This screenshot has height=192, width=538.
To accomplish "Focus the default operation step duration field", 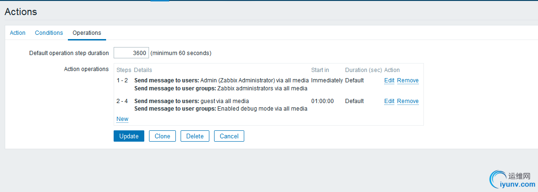I will point(132,53).
